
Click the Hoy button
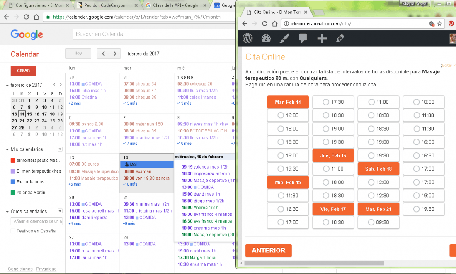click(x=78, y=53)
